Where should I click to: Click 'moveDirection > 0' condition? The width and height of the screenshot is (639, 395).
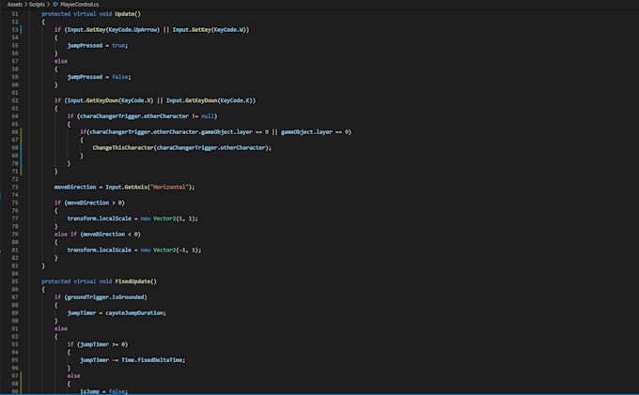click(x=96, y=203)
